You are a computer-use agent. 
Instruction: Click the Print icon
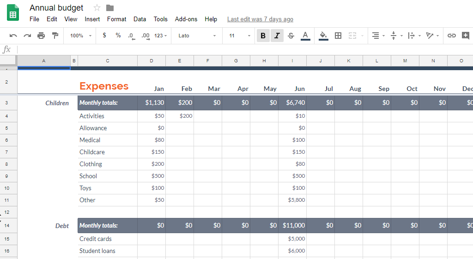(41, 36)
